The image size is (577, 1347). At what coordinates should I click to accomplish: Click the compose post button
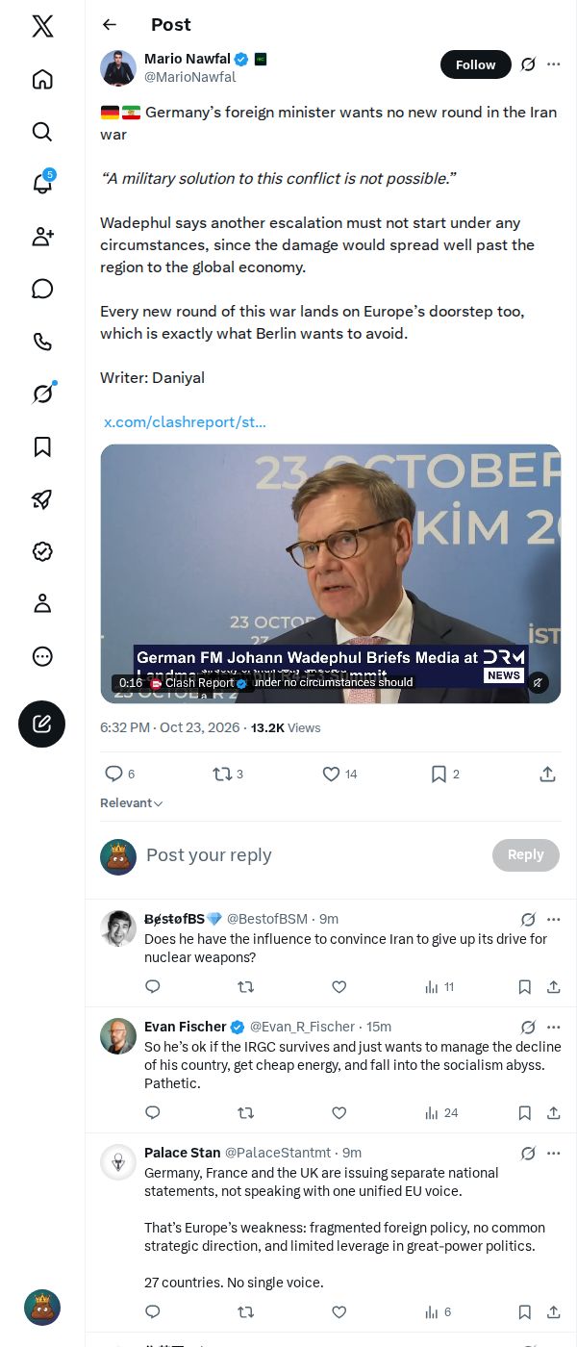pyautogui.click(x=42, y=724)
